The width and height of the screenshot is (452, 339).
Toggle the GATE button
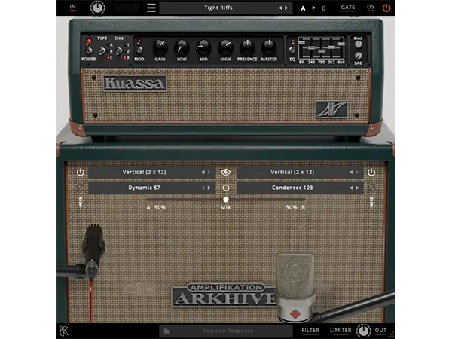[x=348, y=8]
